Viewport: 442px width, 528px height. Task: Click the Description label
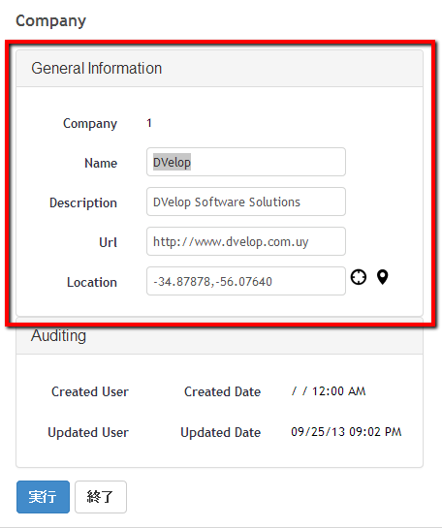83,202
